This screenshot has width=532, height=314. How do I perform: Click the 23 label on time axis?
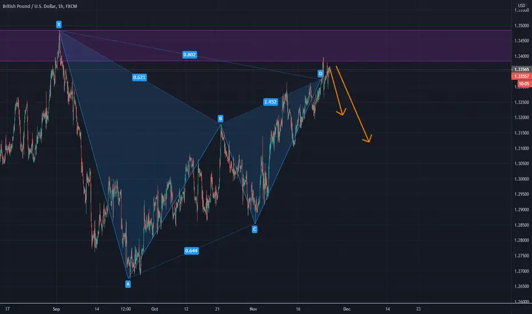pos(418,309)
